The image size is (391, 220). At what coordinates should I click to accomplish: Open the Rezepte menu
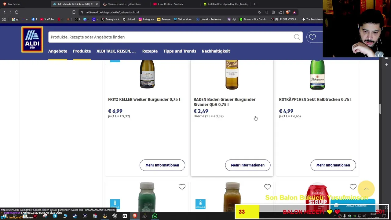point(150,51)
